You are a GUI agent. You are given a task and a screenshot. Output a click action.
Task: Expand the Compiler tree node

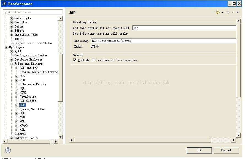click(12, 22)
